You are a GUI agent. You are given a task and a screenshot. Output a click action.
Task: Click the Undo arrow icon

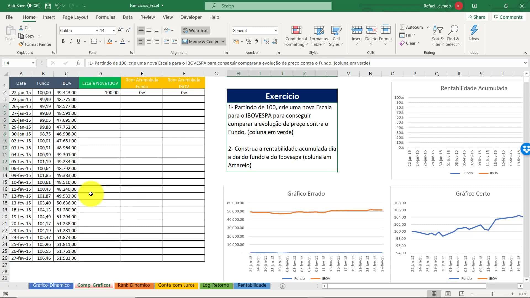click(58, 6)
